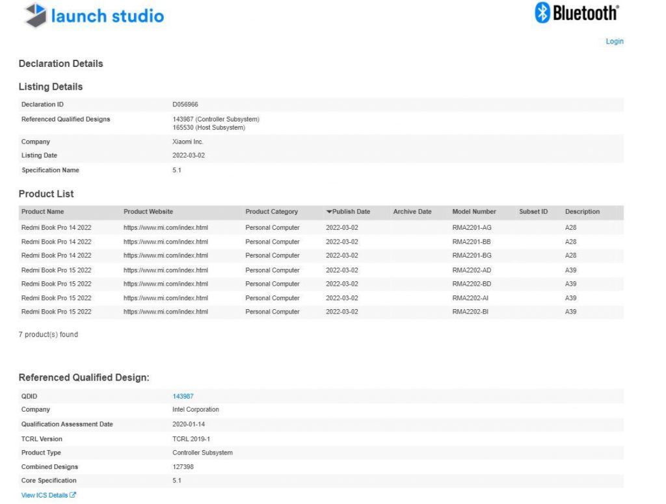Click website URL in RMA2202-BI row
The image size is (666, 504).
point(166,312)
